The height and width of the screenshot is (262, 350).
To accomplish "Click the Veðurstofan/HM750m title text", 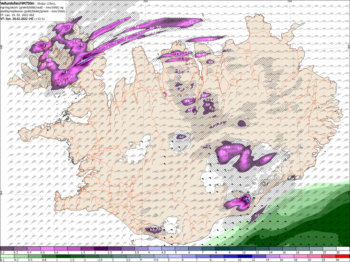I will [x=17, y=3].
